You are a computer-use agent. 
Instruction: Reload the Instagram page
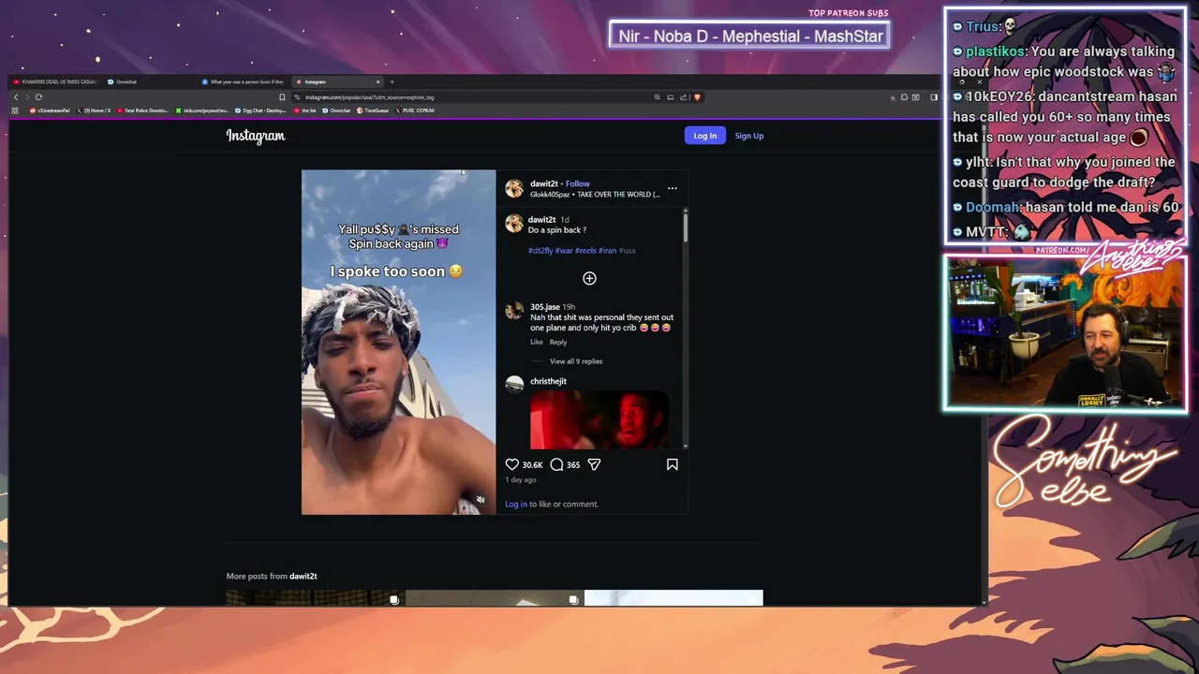[38, 96]
